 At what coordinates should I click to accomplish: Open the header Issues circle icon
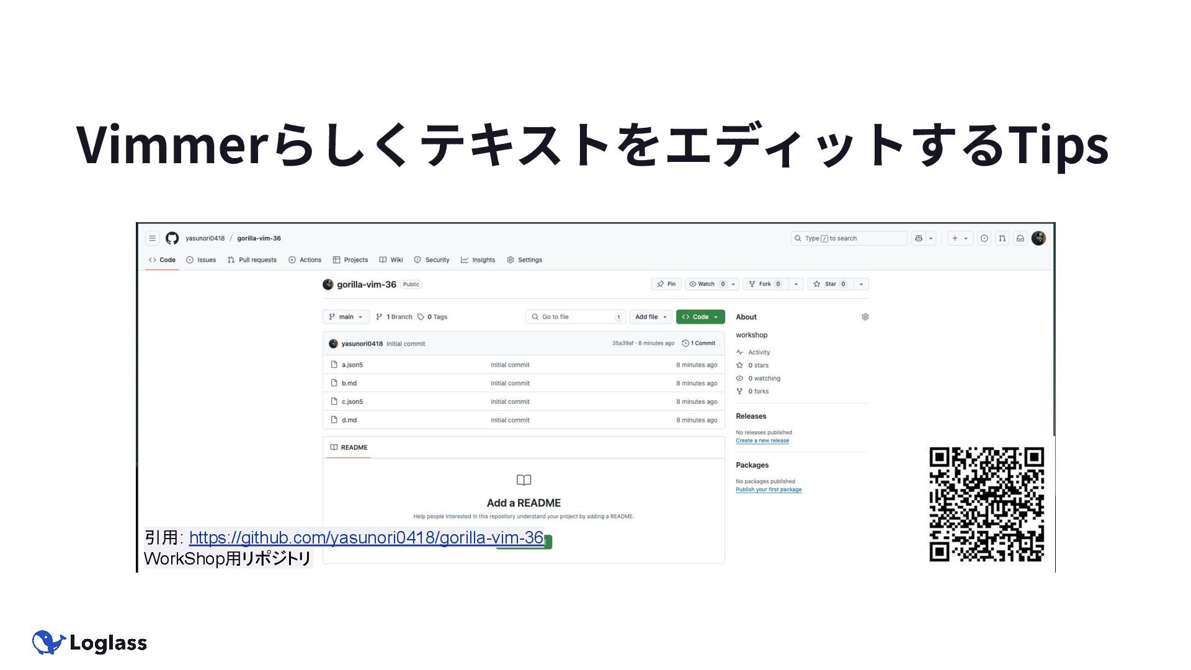click(984, 238)
